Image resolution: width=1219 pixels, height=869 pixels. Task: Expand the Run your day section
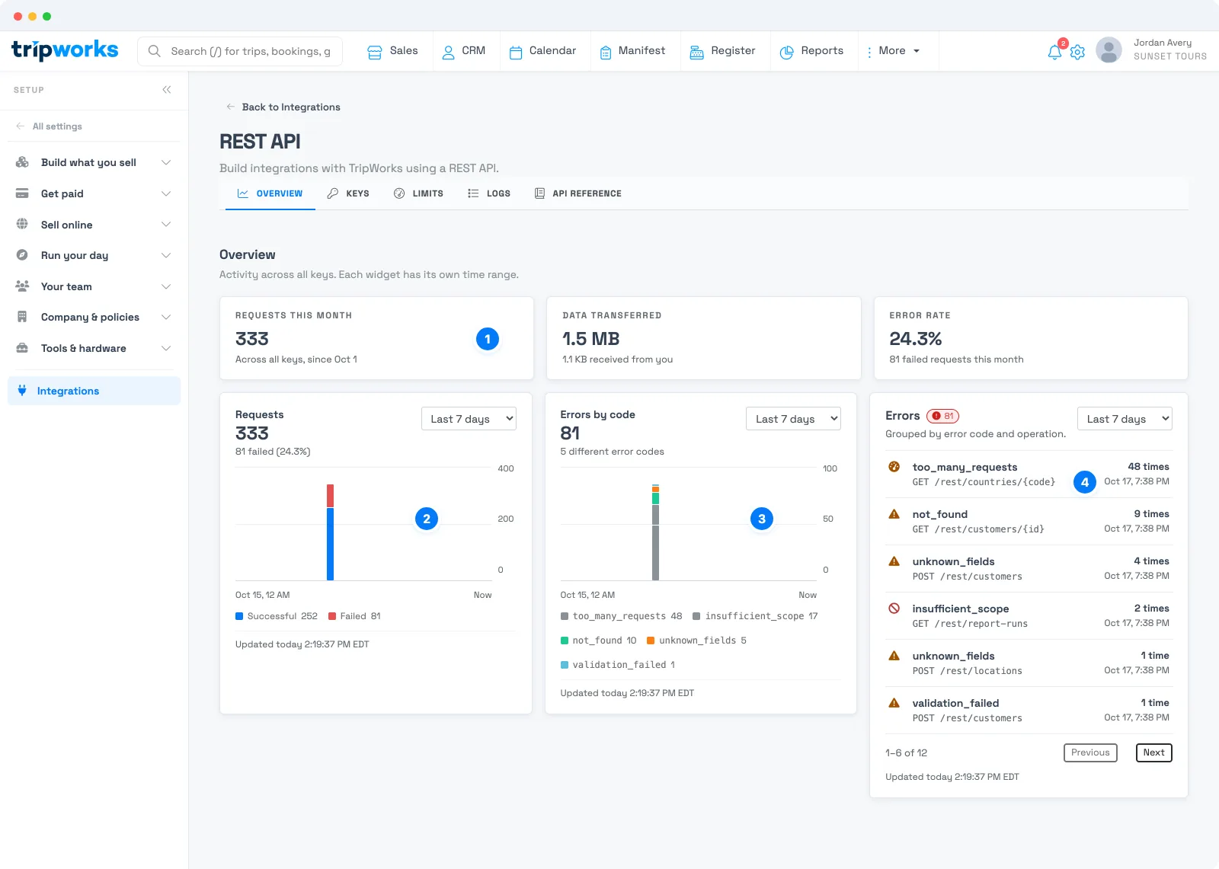pyautogui.click(x=166, y=255)
